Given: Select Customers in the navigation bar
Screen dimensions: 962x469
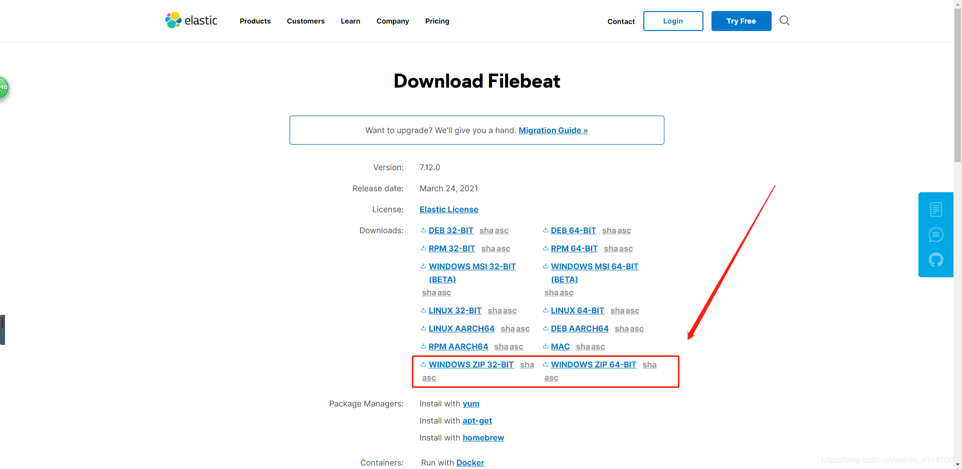Looking at the screenshot, I should pyautogui.click(x=306, y=21).
